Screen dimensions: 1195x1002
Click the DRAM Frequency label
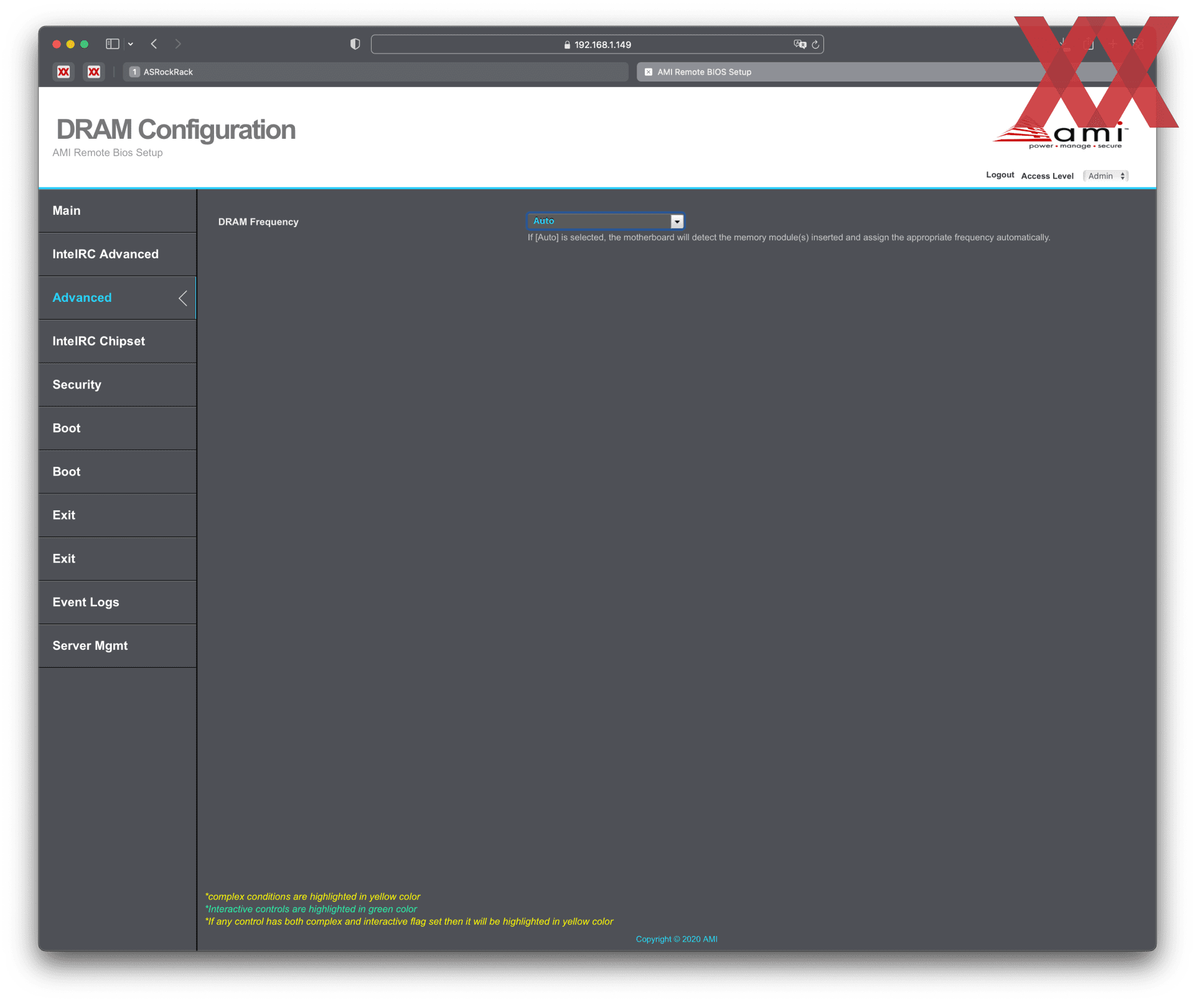[258, 222]
